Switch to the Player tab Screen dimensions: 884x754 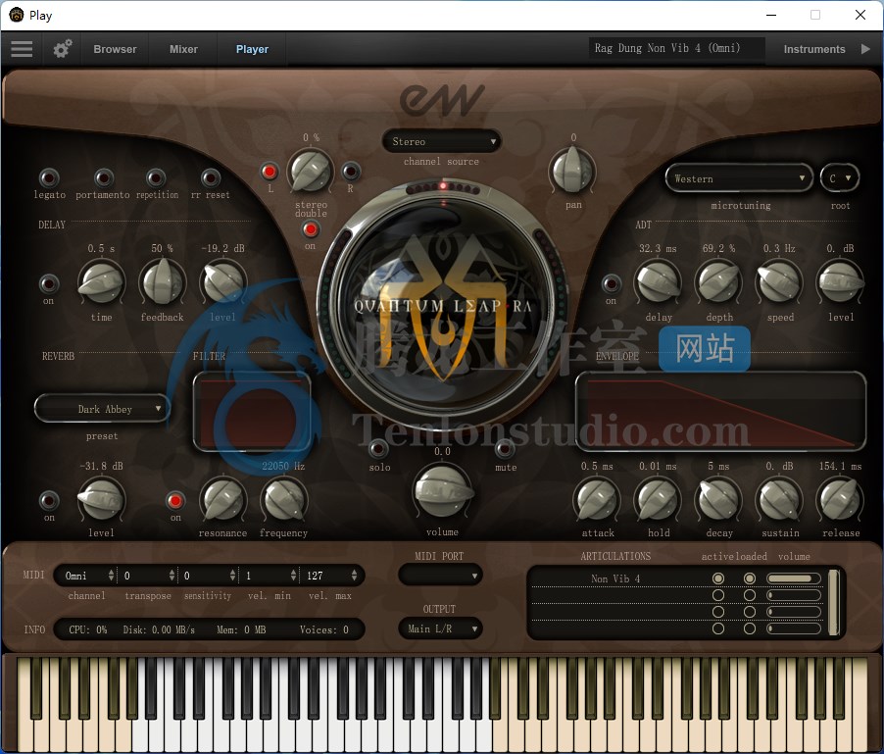pyautogui.click(x=252, y=49)
